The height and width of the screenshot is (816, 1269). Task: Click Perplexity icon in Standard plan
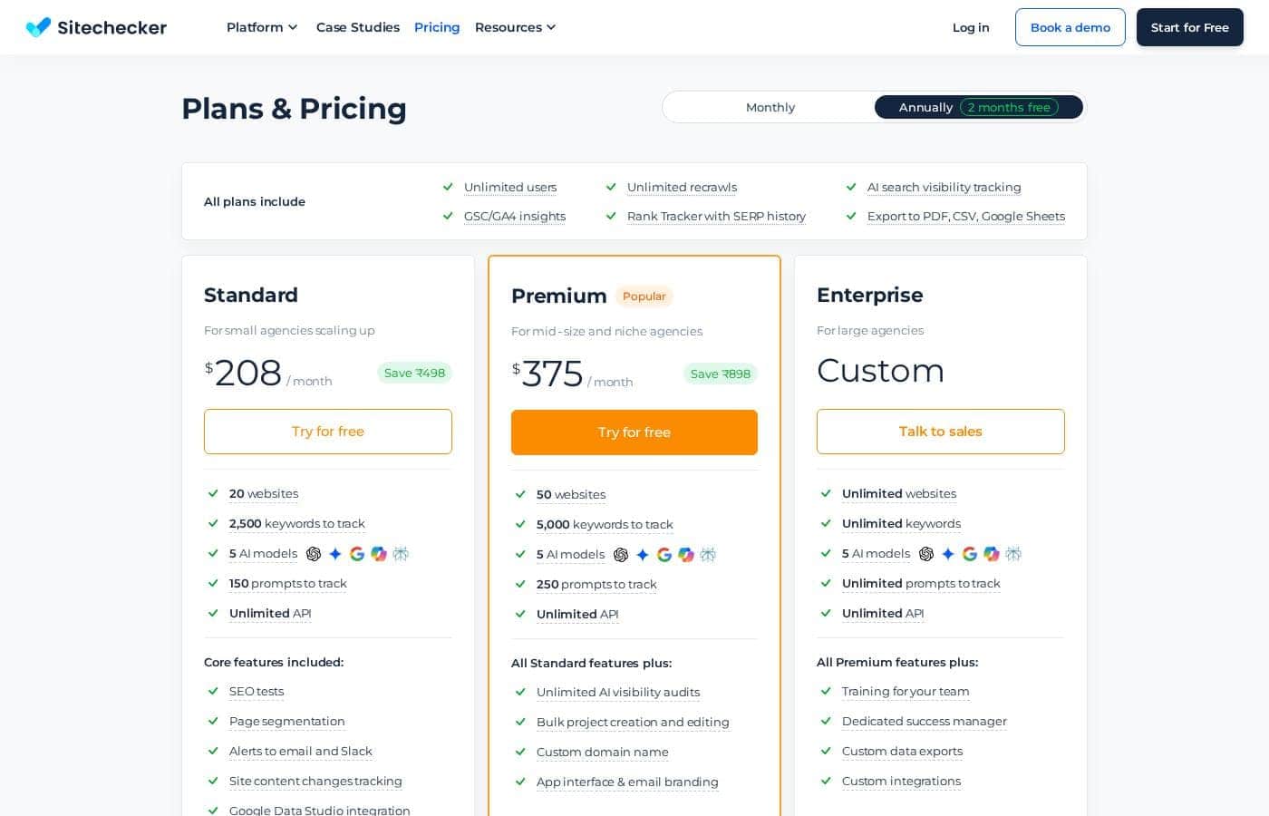click(x=401, y=554)
